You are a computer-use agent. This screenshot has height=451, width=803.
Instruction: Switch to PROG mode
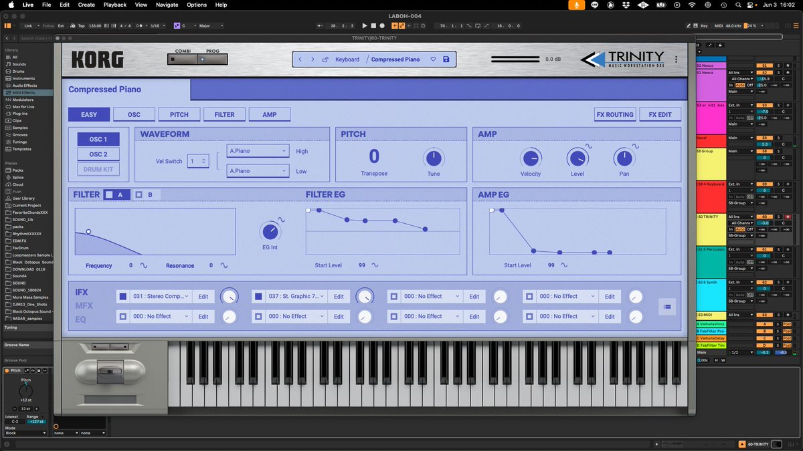(x=212, y=59)
